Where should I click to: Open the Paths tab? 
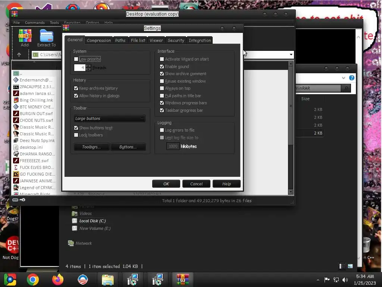pyautogui.click(x=120, y=40)
